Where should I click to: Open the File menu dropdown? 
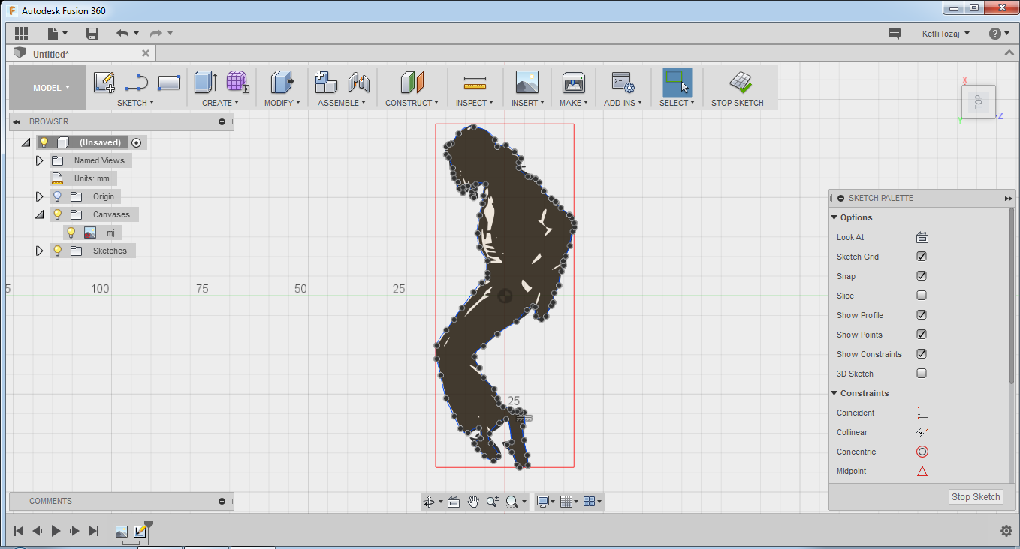click(x=58, y=33)
